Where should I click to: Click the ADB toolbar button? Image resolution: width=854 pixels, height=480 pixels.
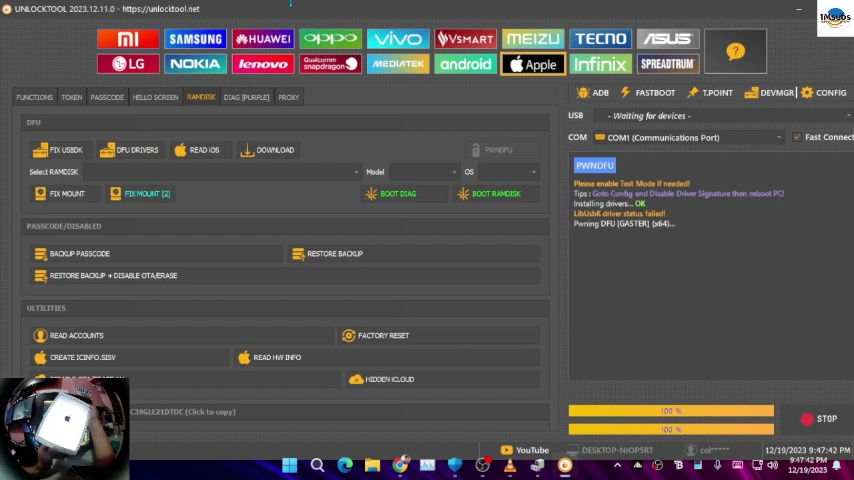[593, 93]
